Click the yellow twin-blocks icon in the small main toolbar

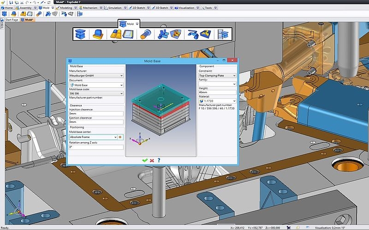[23, 14]
